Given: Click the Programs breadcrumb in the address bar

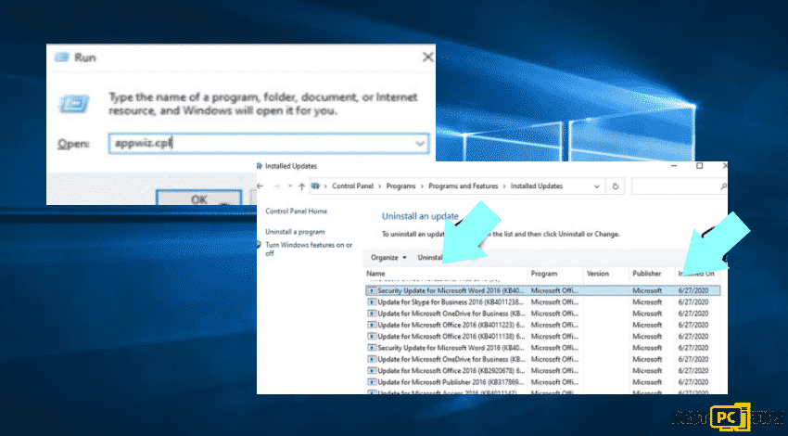Looking at the screenshot, I should (x=400, y=186).
